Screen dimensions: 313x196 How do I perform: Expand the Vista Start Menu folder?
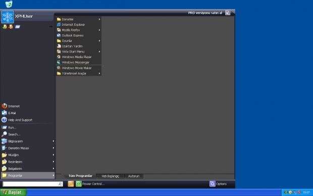79,52
